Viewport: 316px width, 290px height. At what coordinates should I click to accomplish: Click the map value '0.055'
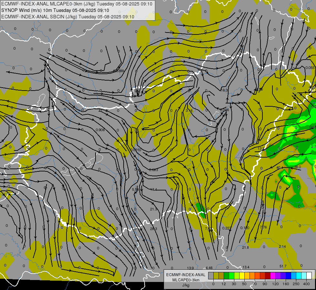(x=310, y=68)
